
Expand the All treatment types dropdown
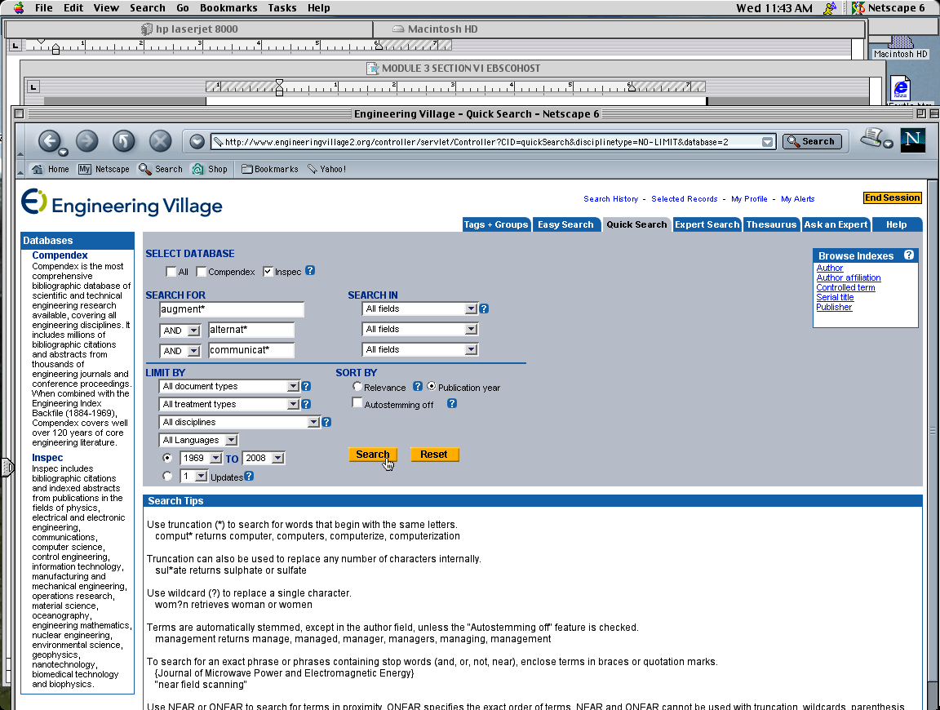(x=229, y=405)
